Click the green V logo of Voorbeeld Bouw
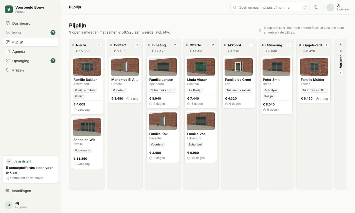 pos(9,9)
